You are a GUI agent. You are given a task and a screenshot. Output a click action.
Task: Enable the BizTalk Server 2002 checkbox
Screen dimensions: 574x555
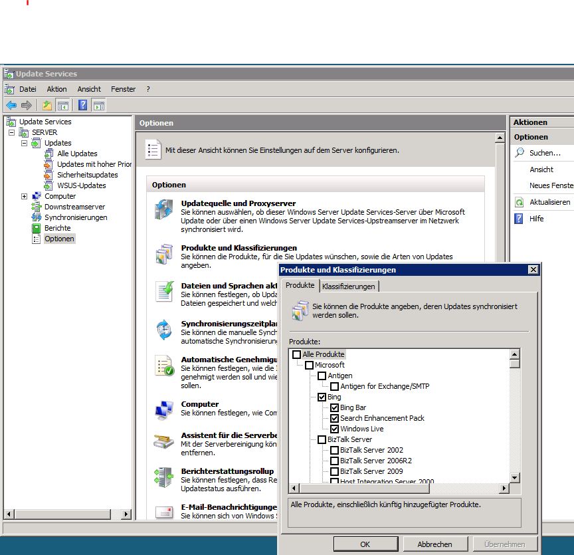pyautogui.click(x=335, y=450)
